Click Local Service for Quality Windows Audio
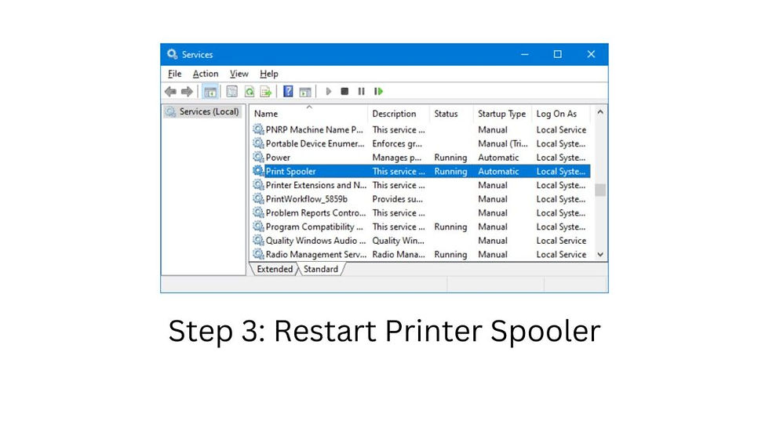769x432 pixels. point(561,241)
